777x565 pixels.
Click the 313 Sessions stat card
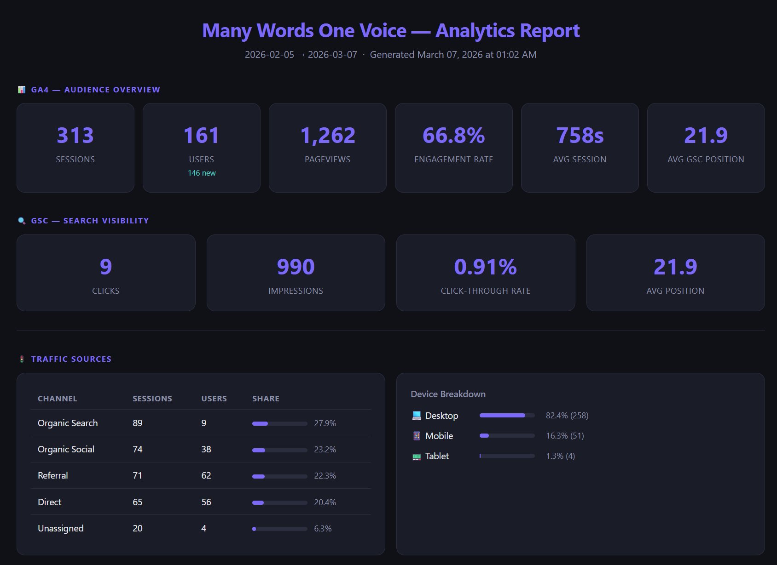point(75,147)
